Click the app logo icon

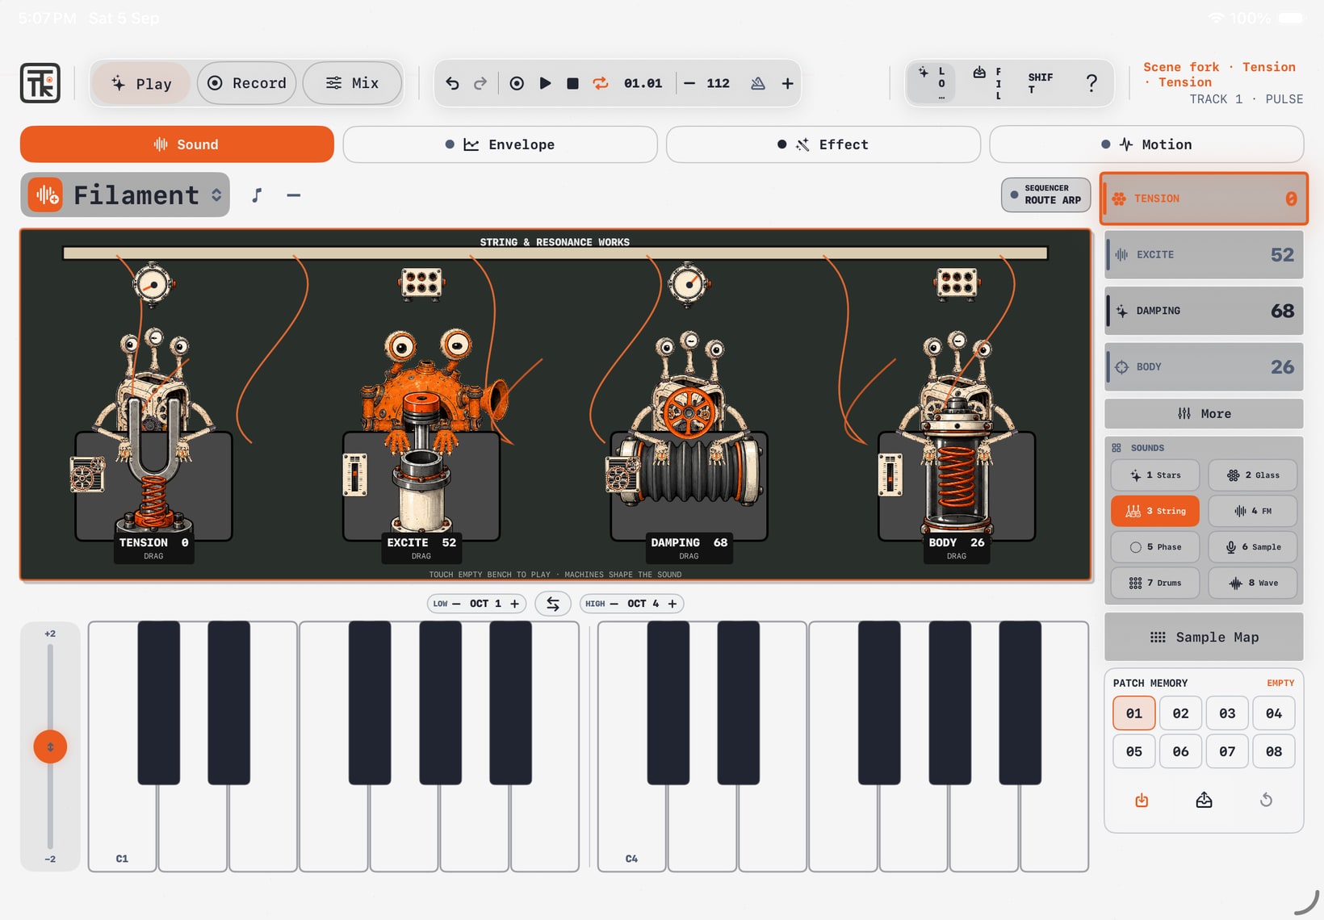(x=40, y=83)
